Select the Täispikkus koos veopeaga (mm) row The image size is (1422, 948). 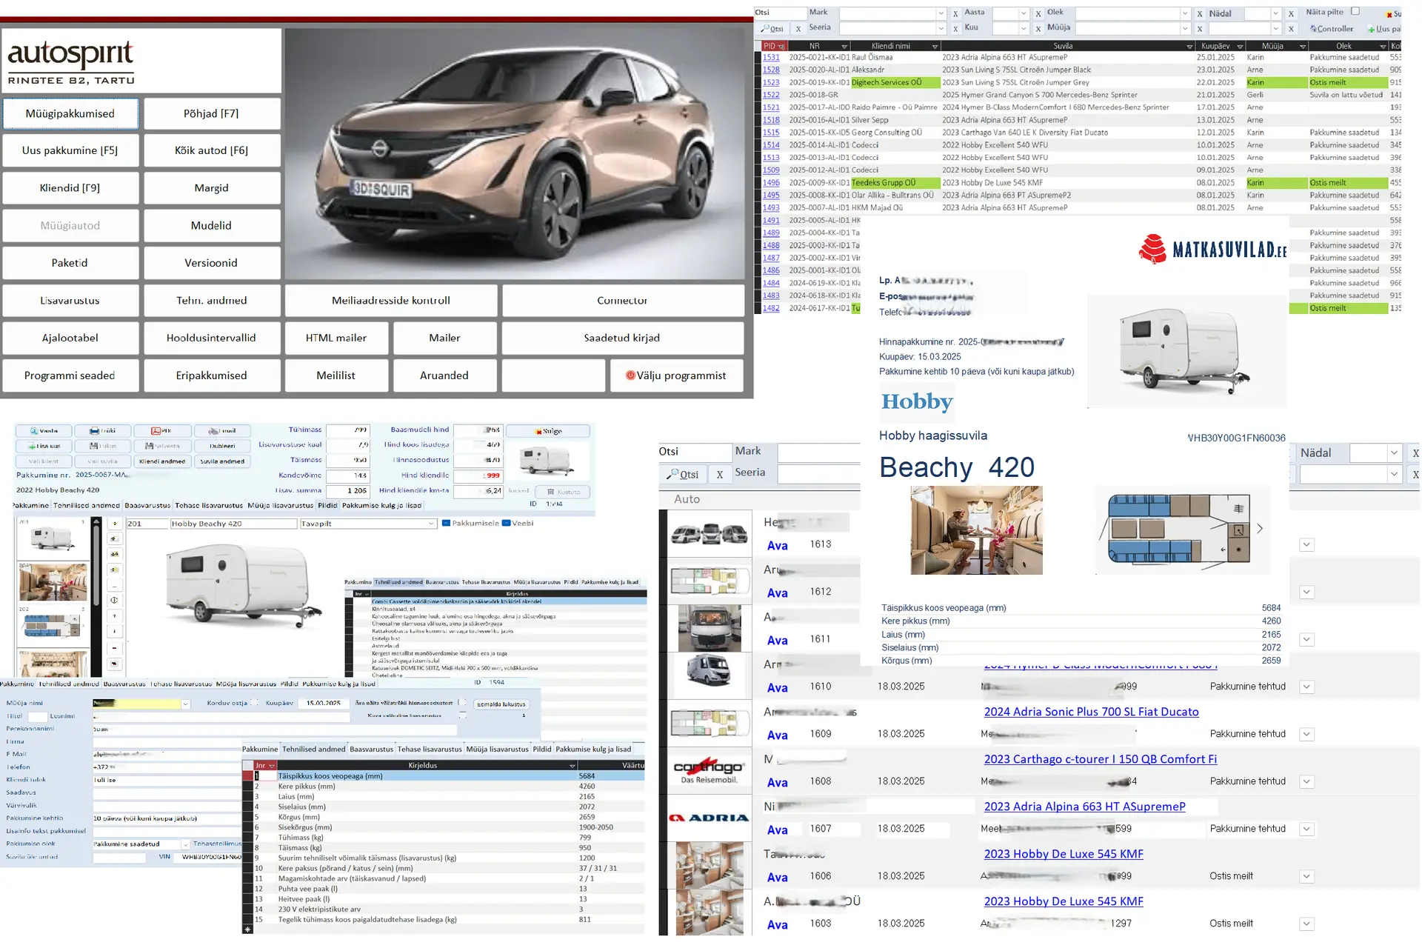pos(449,776)
